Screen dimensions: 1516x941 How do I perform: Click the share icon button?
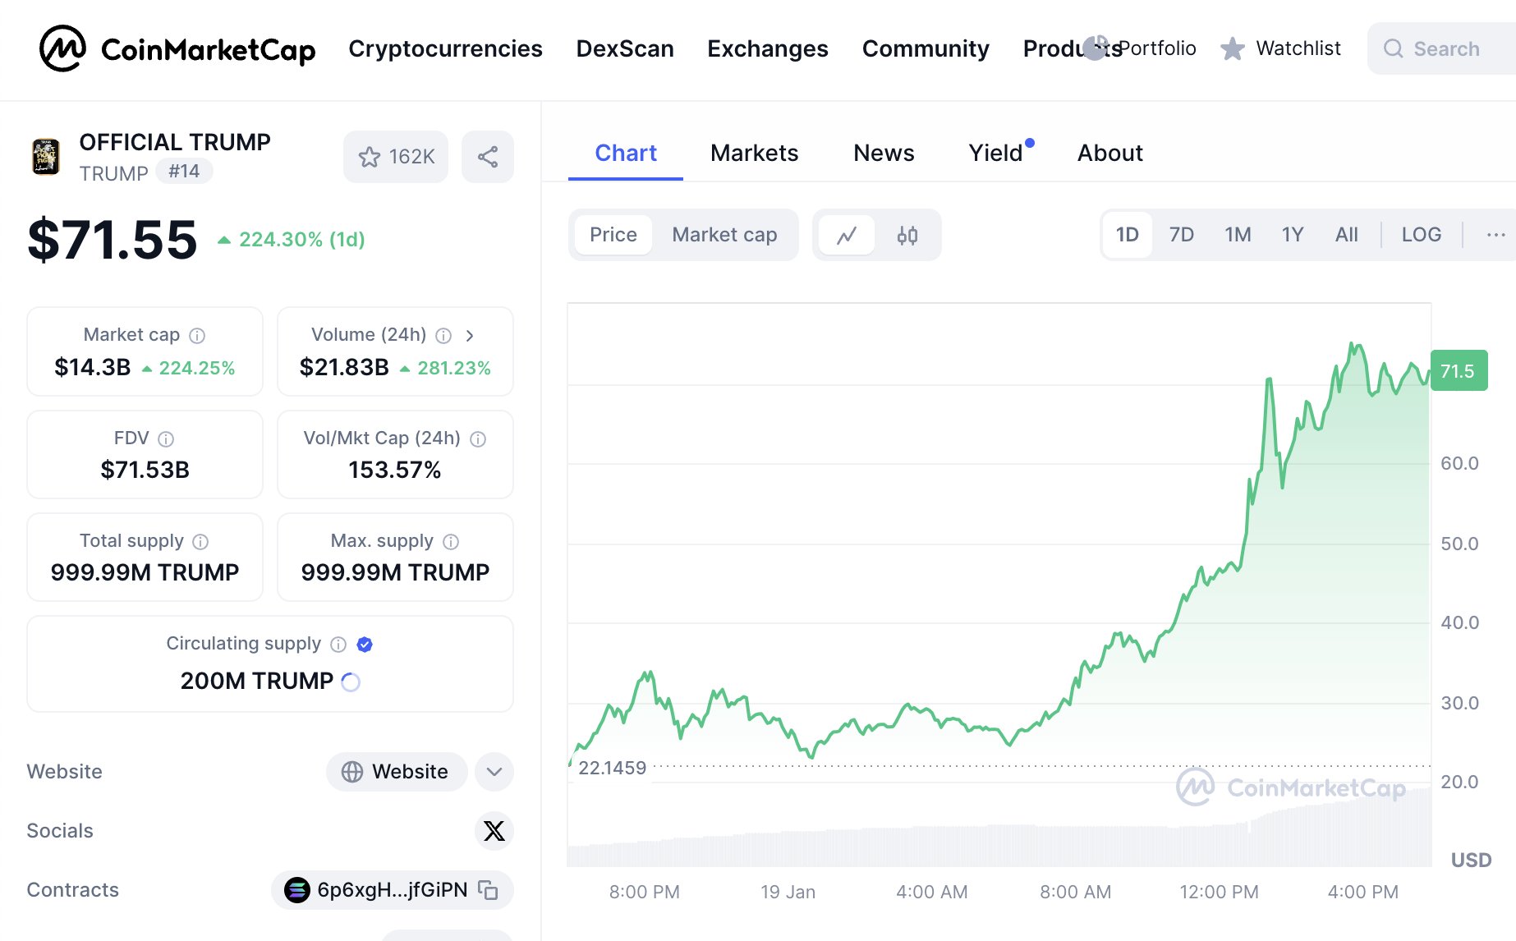(x=488, y=157)
